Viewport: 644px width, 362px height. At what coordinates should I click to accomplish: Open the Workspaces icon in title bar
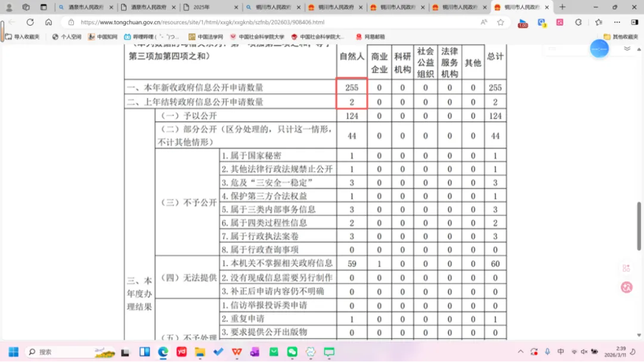point(26,7)
